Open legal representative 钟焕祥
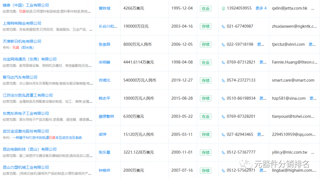 [x=105, y=171]
